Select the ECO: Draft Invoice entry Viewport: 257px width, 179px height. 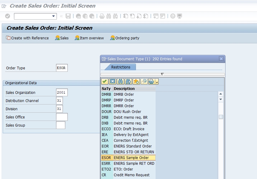coord(128,129)
